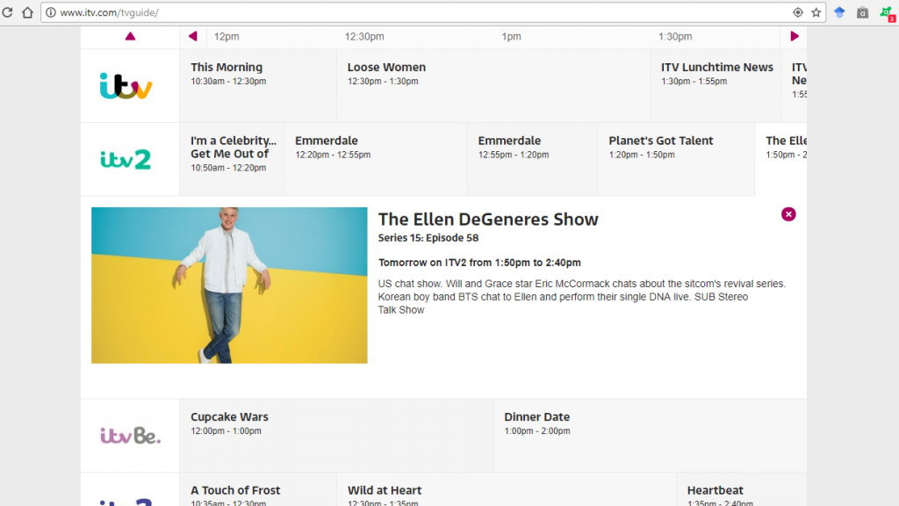Click the 1:30pm time marker
The image size is (899, 506).
[x=675, y=36]
